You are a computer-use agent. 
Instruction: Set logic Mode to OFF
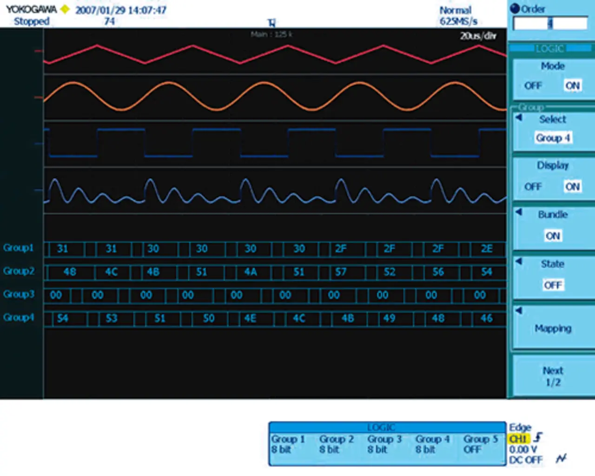coord(533,86)
